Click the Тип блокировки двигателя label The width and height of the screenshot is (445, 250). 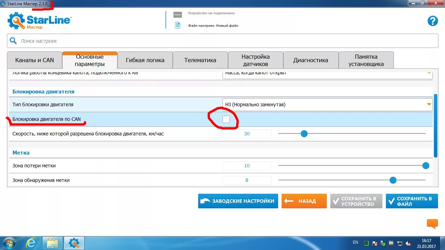pyautogui.click(x=43, y=105)
